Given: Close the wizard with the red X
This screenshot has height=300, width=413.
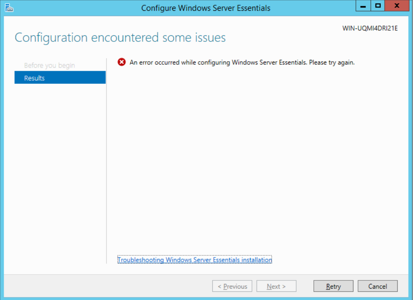Looking at the screenshot, I should (x=397, y=6).
